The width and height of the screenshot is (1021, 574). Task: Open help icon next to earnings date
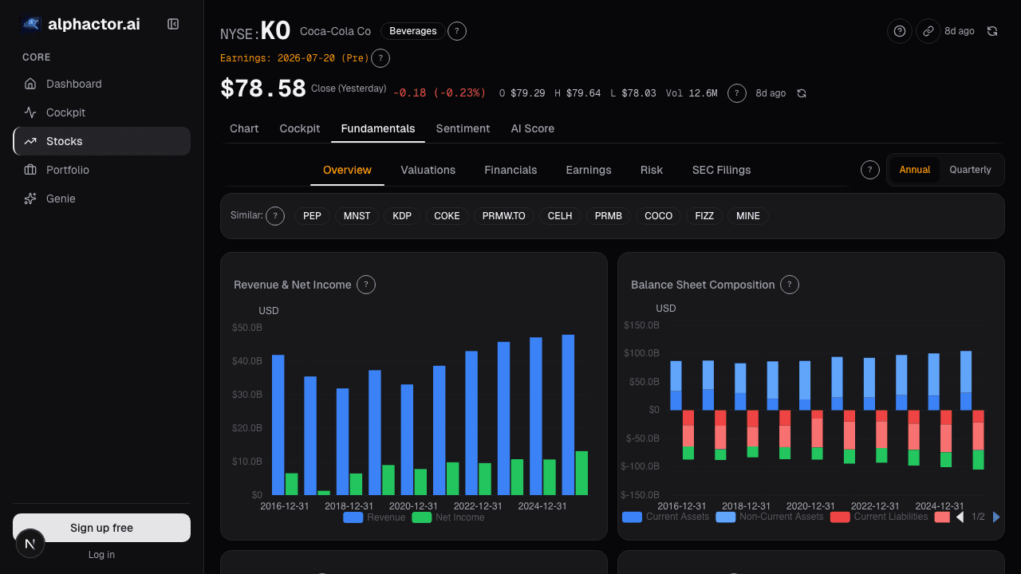pos(380,58)
